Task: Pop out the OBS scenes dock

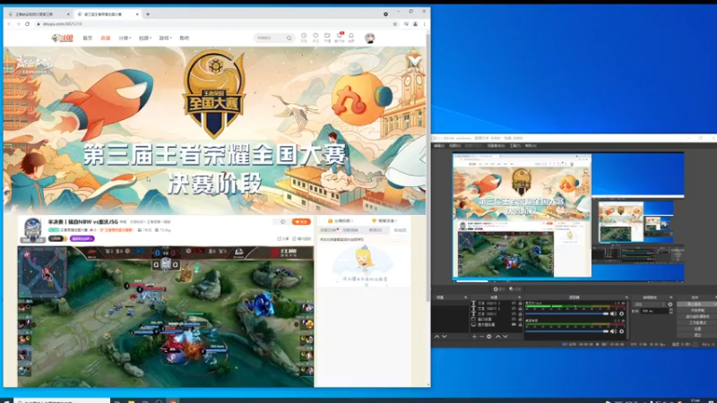Action: point(465,297)
